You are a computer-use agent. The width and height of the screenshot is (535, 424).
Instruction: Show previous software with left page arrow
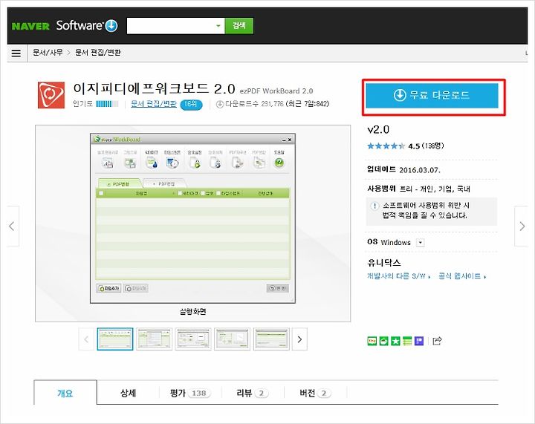[13, 226]
